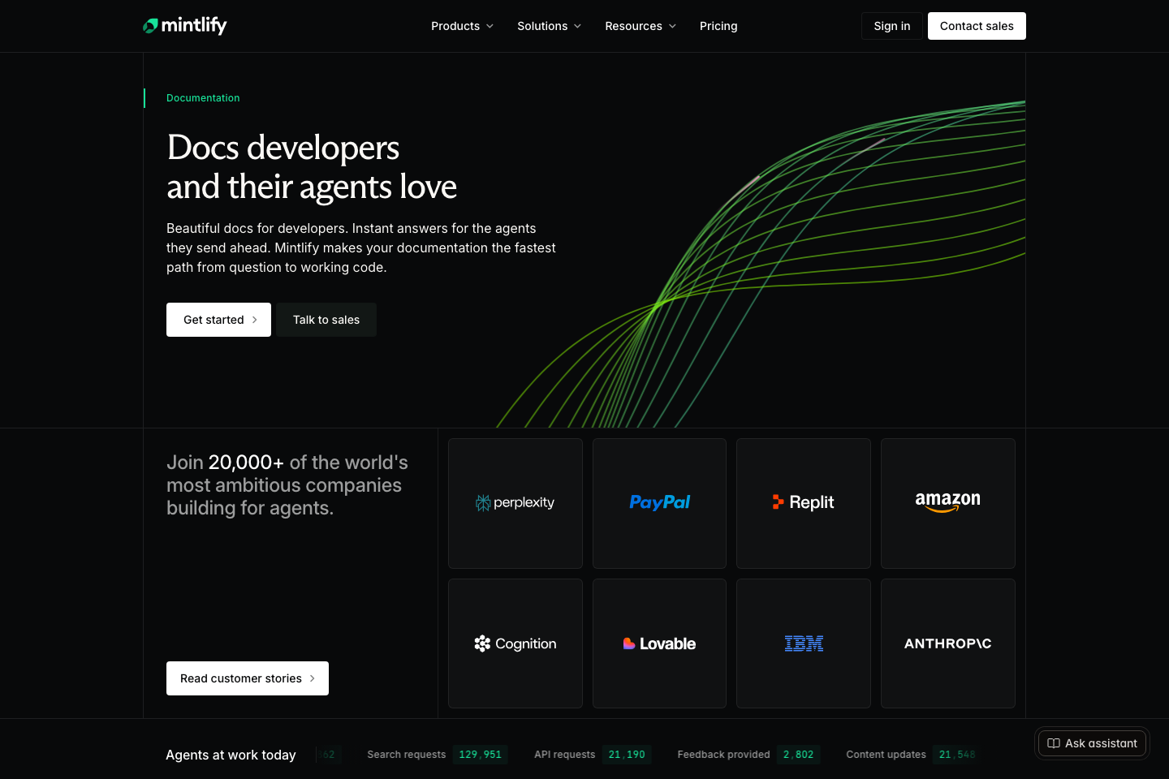
Task: Click the headline Docs developers and their agents love
Action: click(312, 167)
